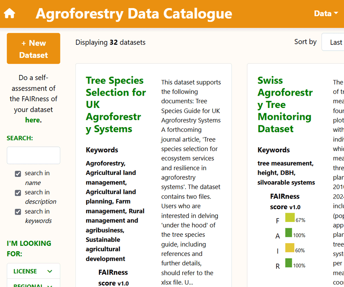344x287 pixels.
Task: Click the R score 100% bar
Action: tap(289, 264)
